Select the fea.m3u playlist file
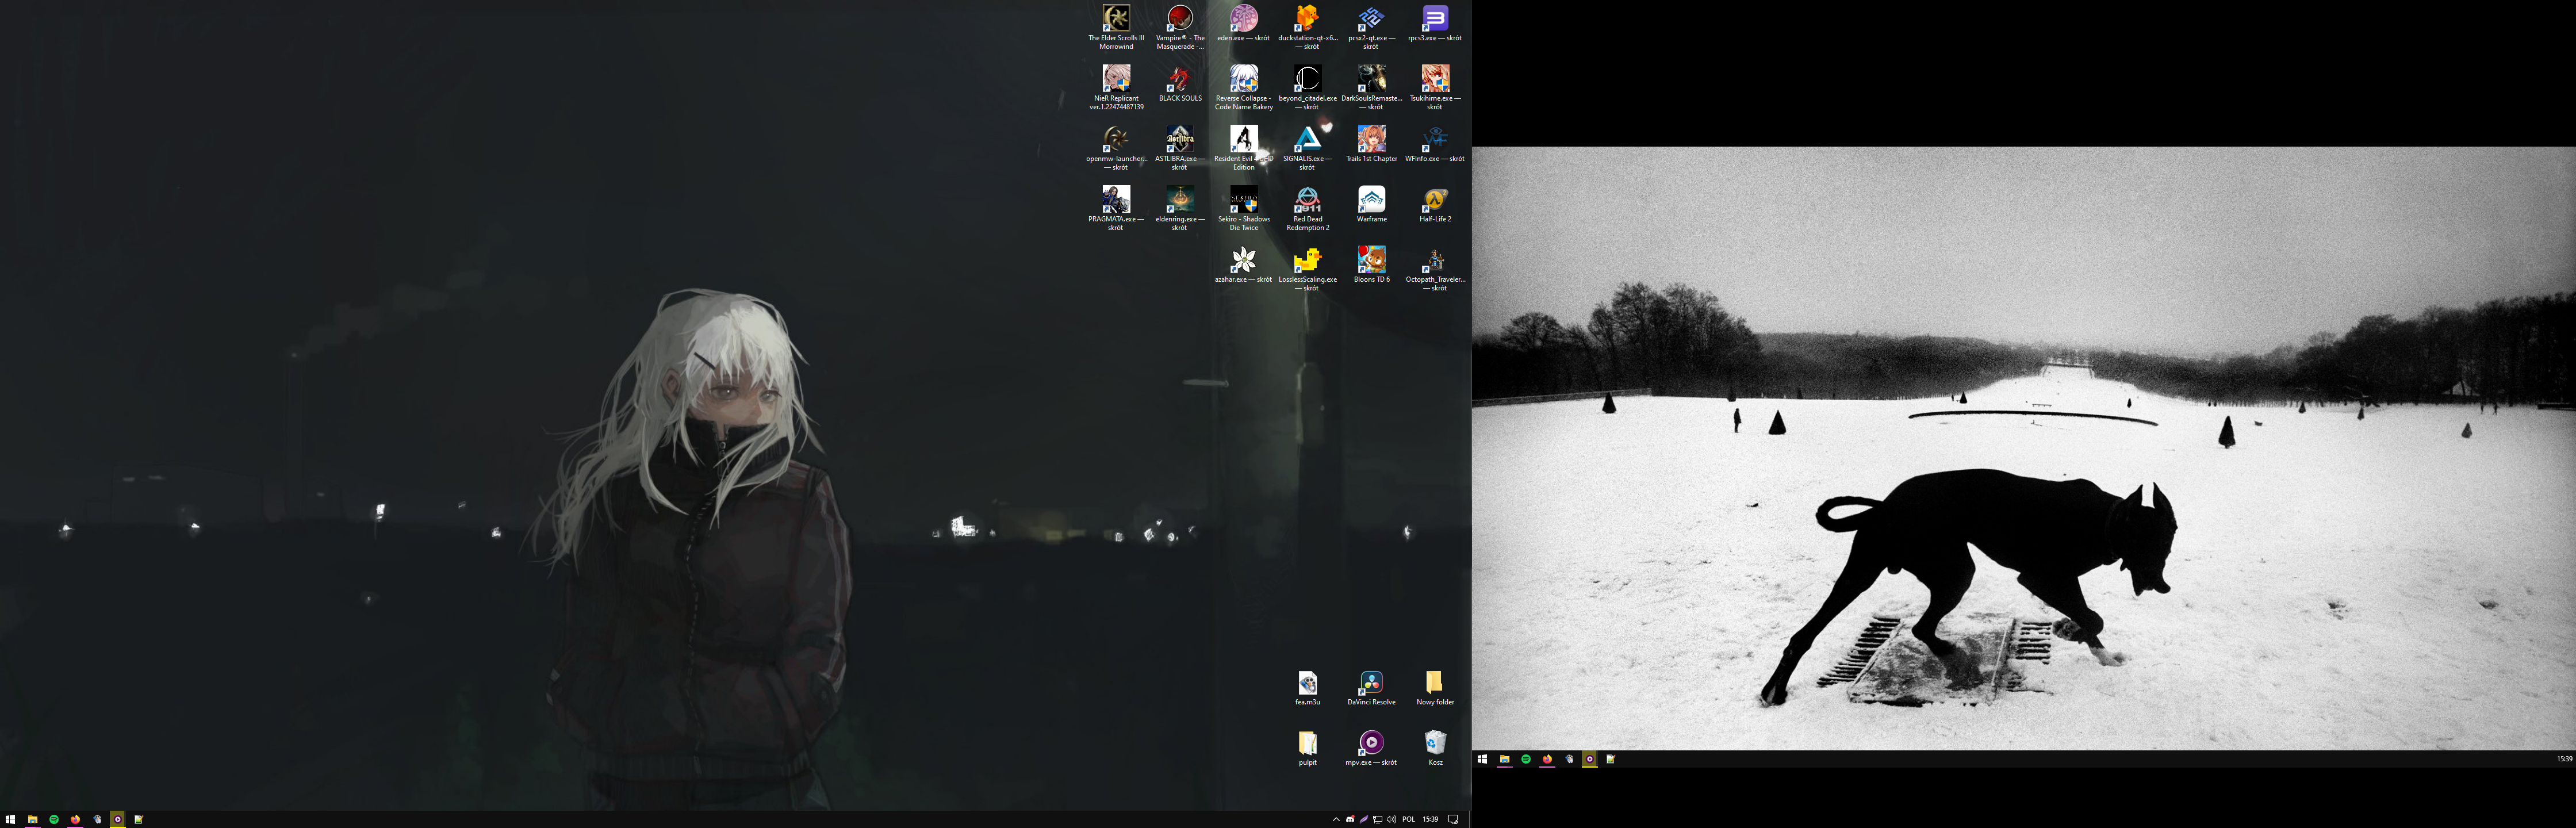The height and width of the screenshot is (828, 2576). [1308, 688]
